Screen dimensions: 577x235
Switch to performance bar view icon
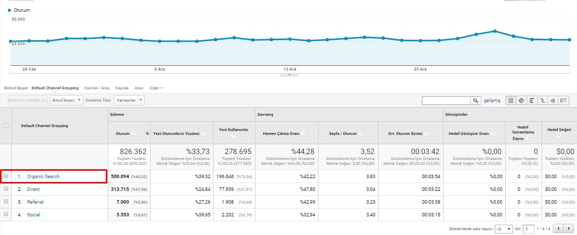(x=532, y=101)
